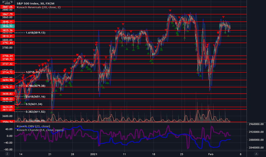The height and width of the screenshot is (157, 266).
Task: Select the 0.236(3586.99) Fibonacci label
Action: 35,121
